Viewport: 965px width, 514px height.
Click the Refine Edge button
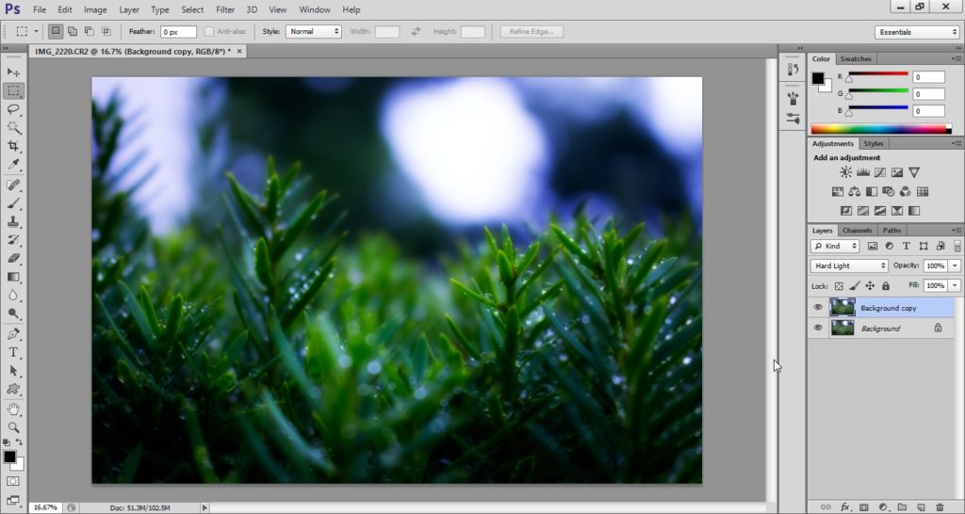(x=532, y=31)
